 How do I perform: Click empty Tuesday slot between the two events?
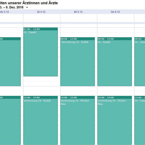tap(42, 86)
